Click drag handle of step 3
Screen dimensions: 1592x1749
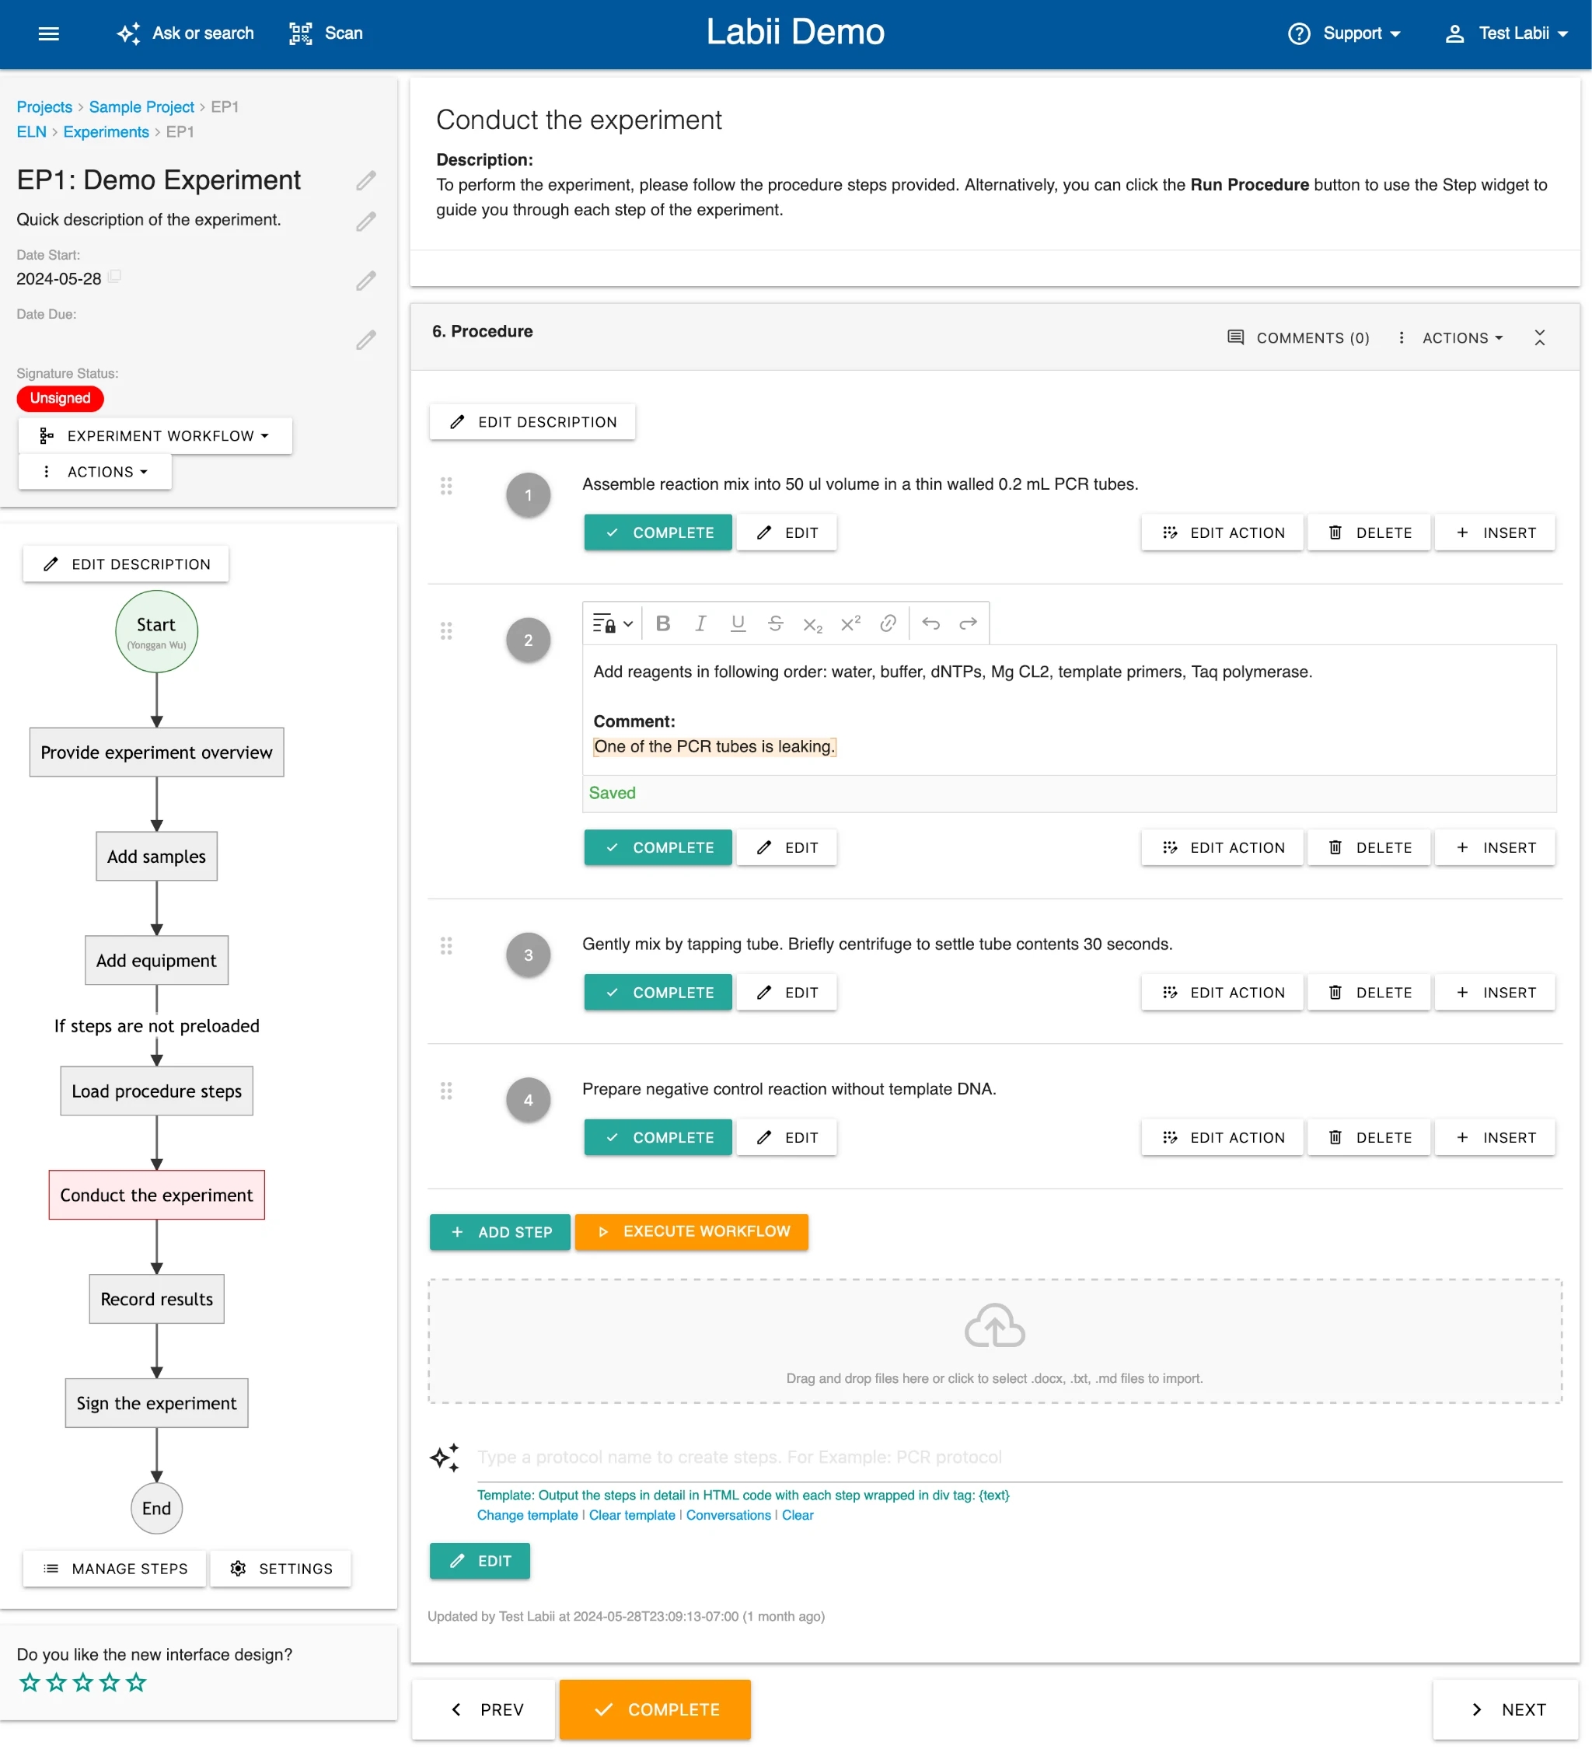(x=446, y=946)
